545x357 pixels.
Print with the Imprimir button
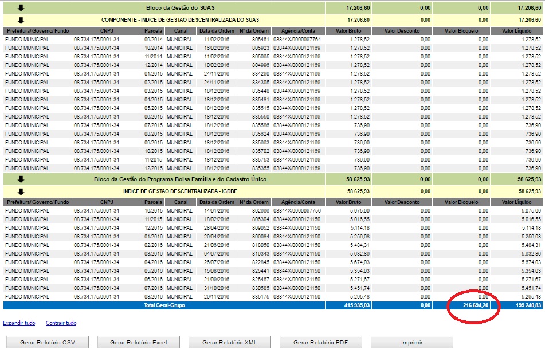point(412,342)
